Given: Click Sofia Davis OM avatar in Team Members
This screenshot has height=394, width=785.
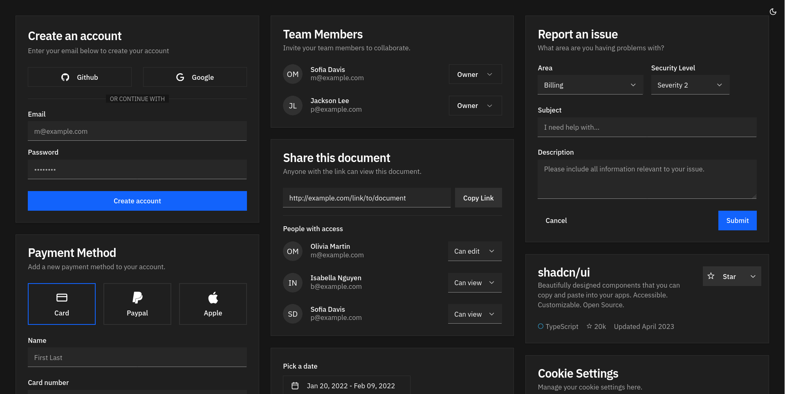Looking at the screenshot, I should [293, 74].
